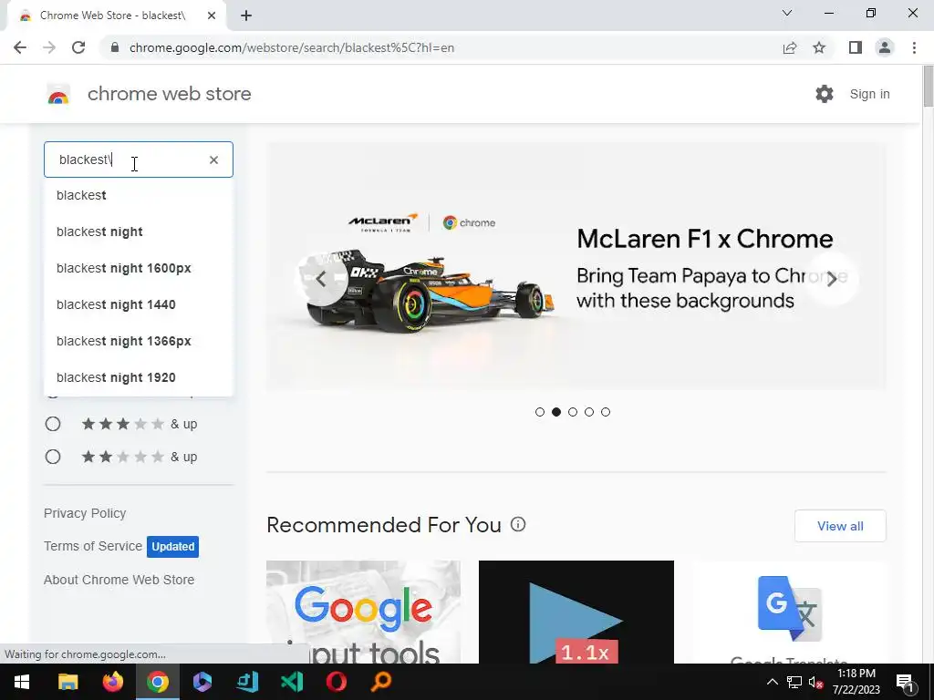Choose suggestion 'blackest night 1920'
Screen dimensions: 934x700
pyautogui.click(x=139, y=377)
